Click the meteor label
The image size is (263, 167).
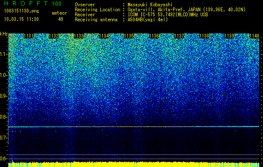(x=59, y=13)
